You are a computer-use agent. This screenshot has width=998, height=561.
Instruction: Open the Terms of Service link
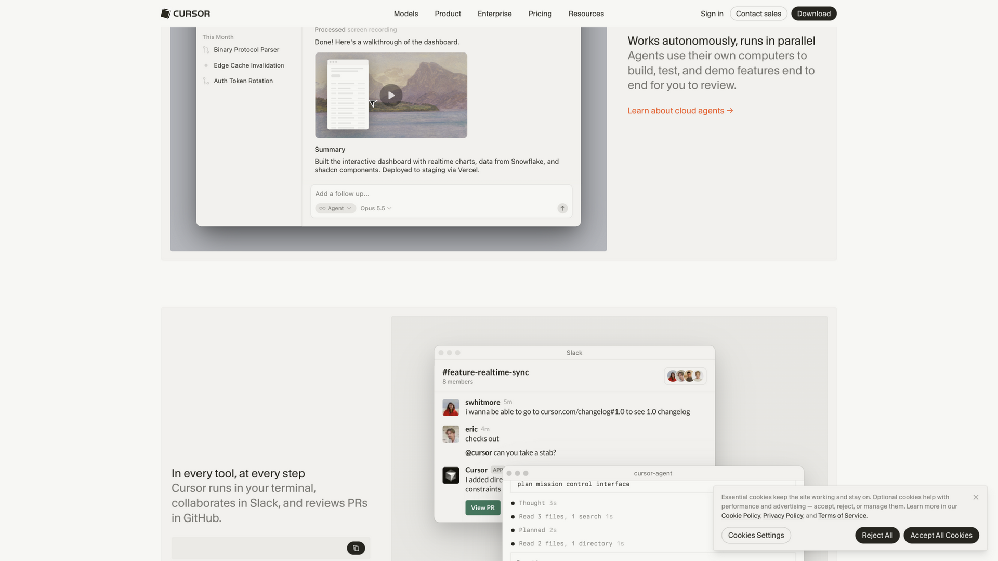[842, 516]
